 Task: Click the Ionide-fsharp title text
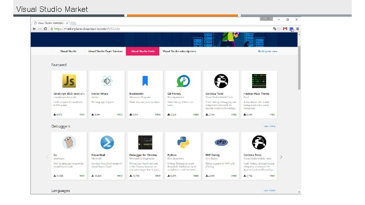pyautogui.click(x=100, y=94)
